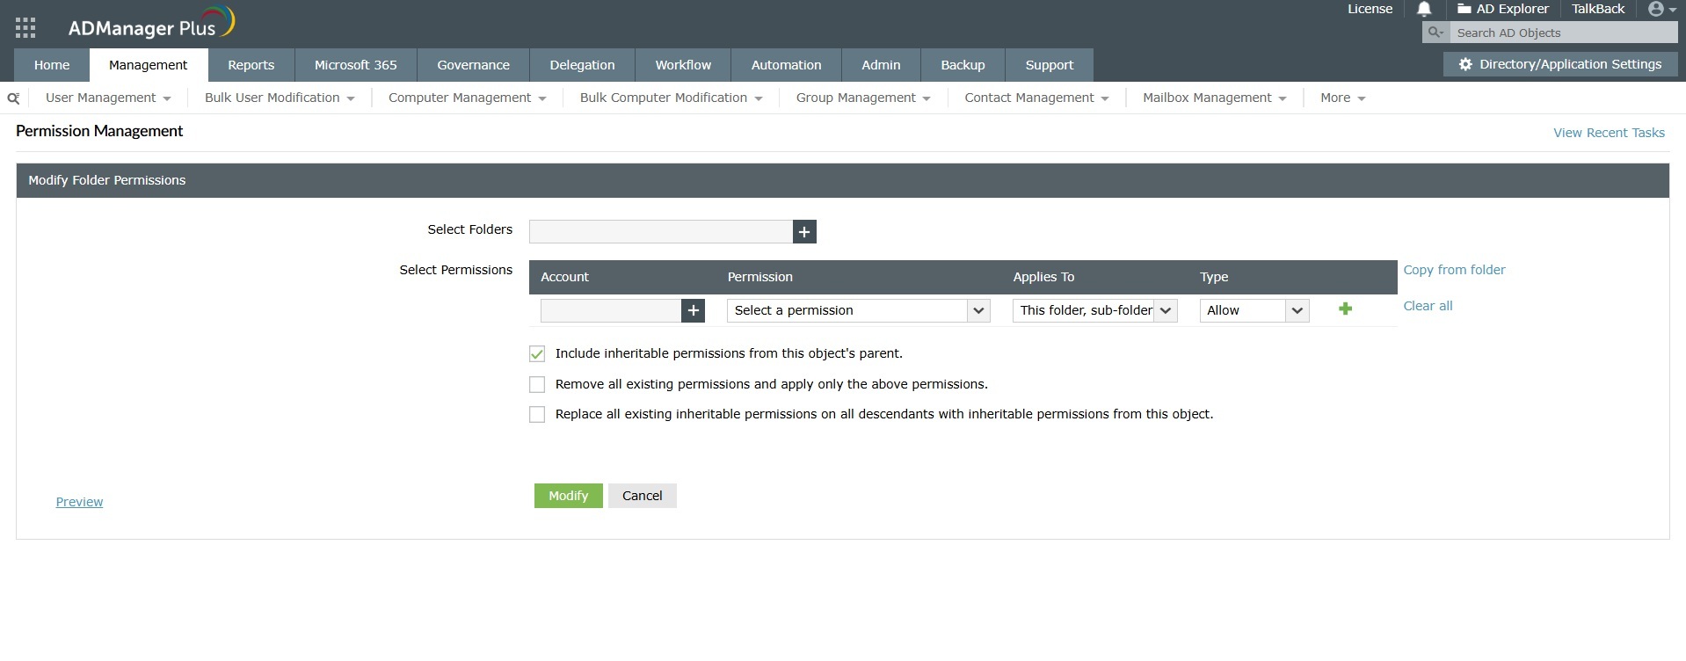This screenshot has width=1686, height=661.
Task: Click the Select Folders input field
Action: coord(661,232)
